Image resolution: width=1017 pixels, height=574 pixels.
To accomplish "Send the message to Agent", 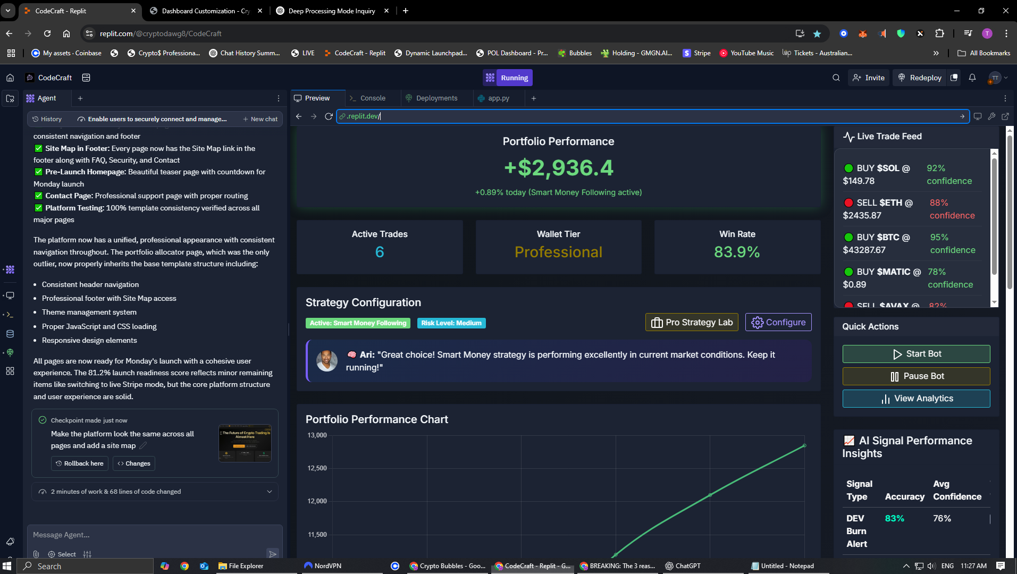I will pos(273,554).
